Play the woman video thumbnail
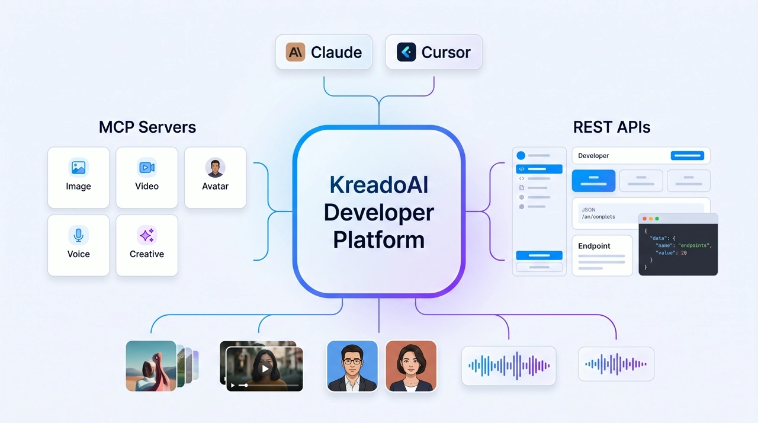Screen dimensions: 758x423 [265, 368]
